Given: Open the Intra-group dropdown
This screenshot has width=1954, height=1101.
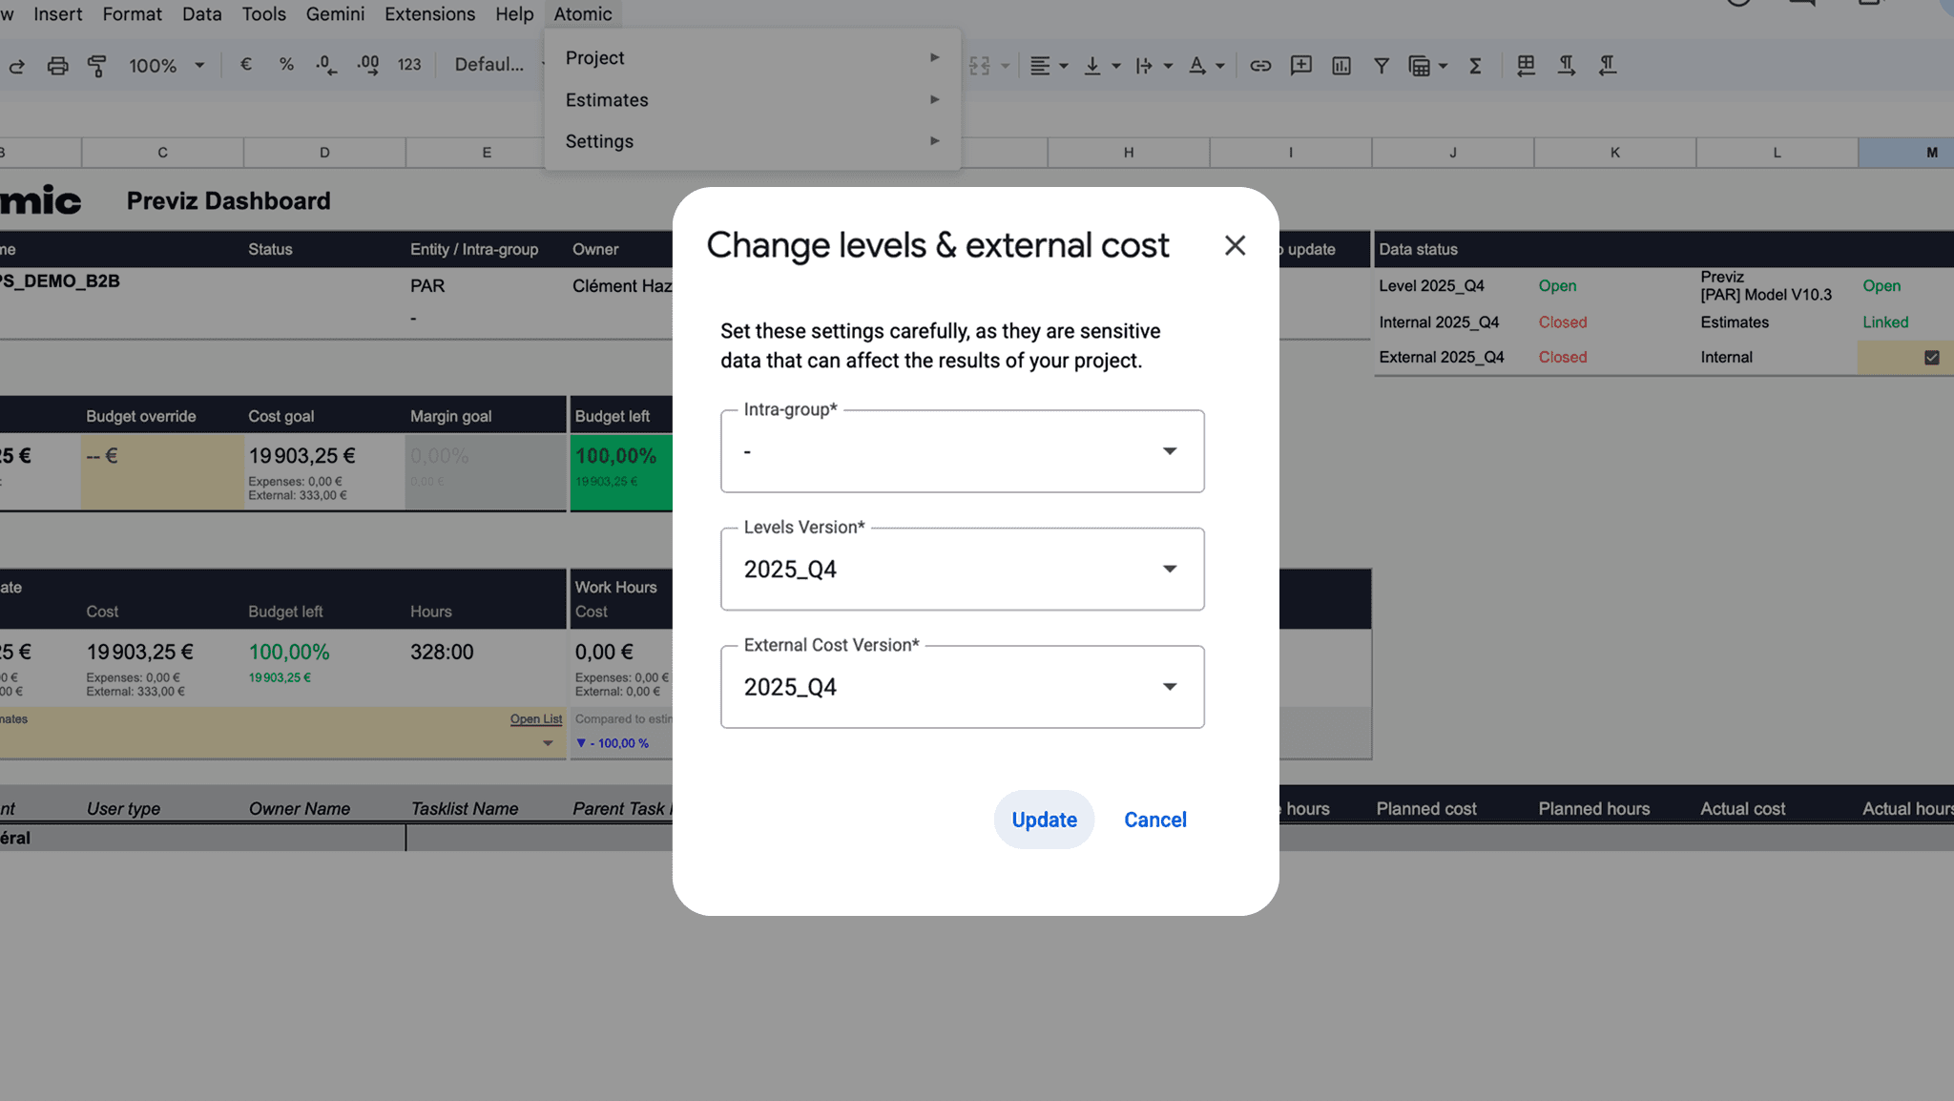Looking at the screenshot, I should click(962, 451).
